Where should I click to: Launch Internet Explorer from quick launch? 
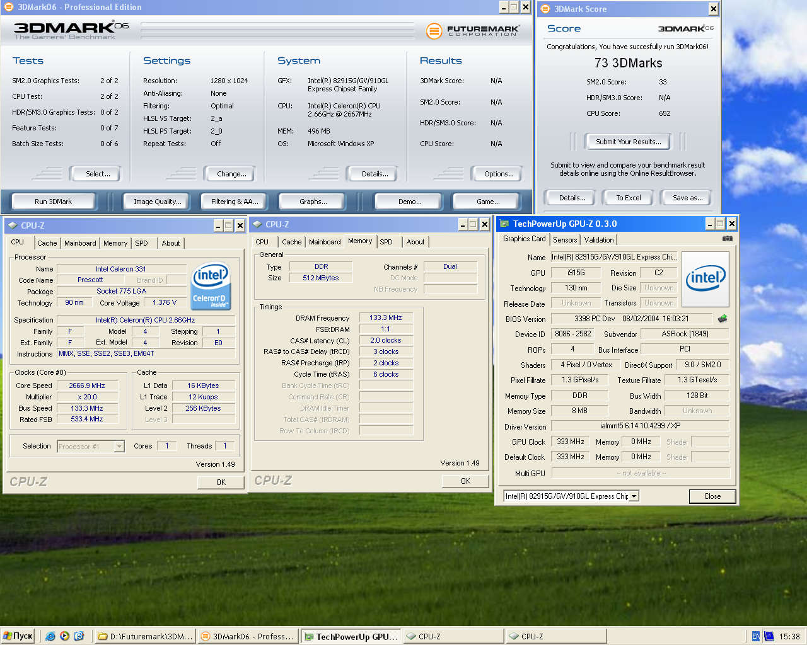pyautogui.click(x=50, y=636)
